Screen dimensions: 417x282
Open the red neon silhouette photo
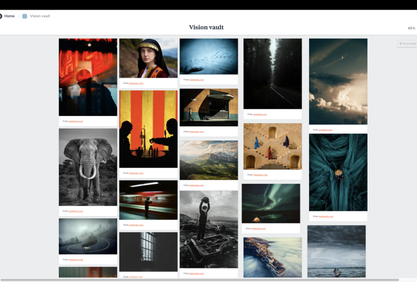click(88, 77)
